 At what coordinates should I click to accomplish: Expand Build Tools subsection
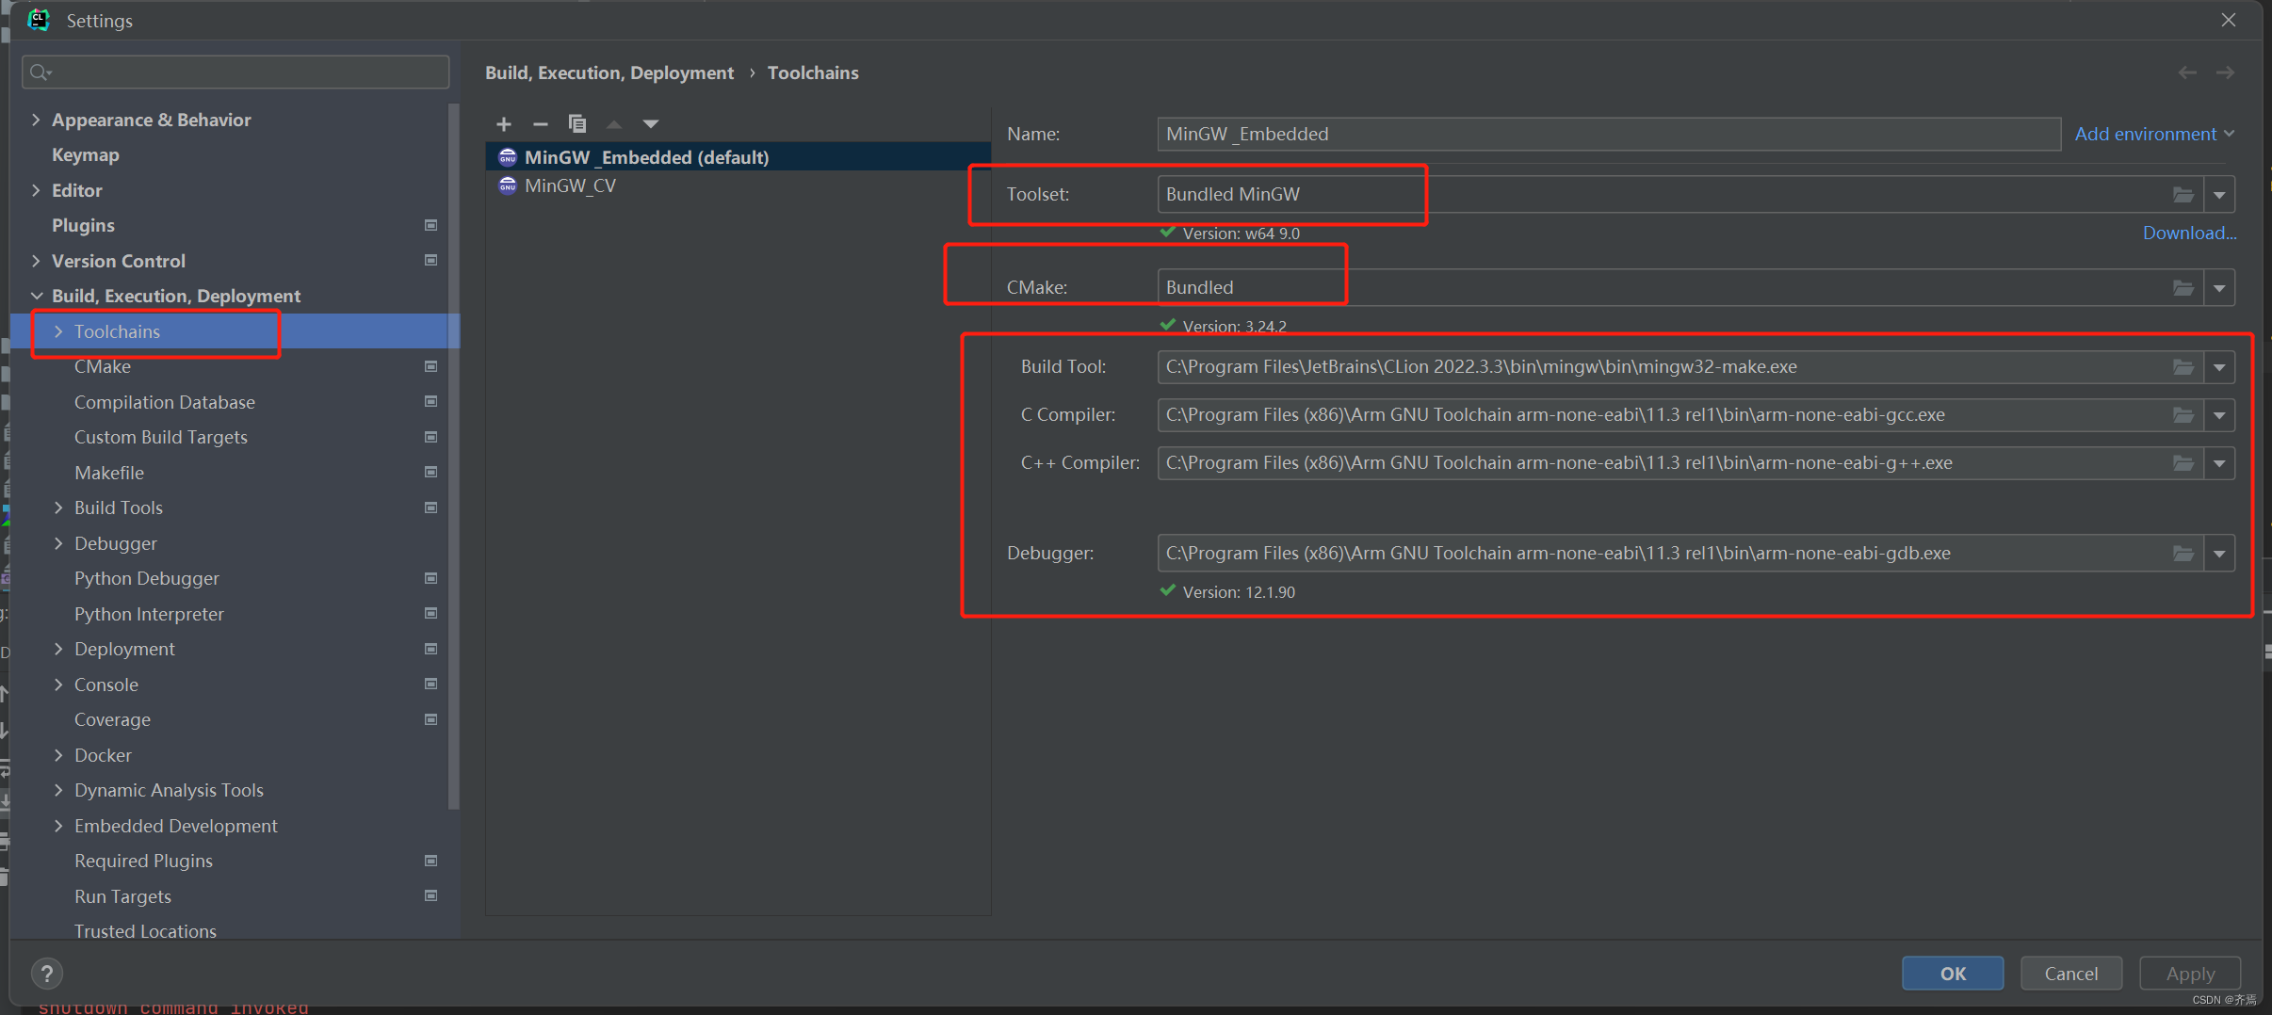pyautogui.click(x=58, y=507)
